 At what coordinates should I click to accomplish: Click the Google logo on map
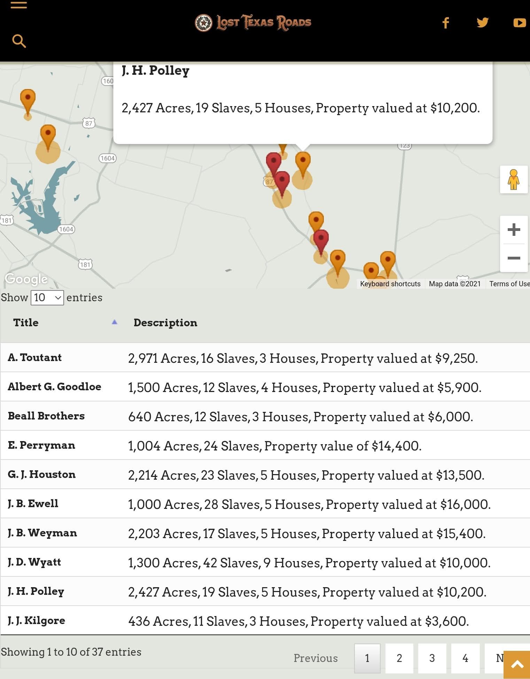click(26, 279)
